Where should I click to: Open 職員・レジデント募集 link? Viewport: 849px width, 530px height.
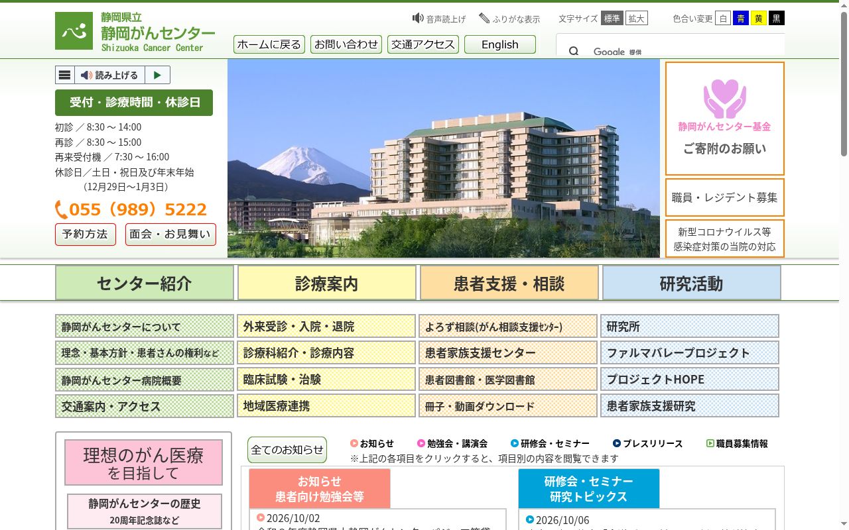click(x=725, y=197)
